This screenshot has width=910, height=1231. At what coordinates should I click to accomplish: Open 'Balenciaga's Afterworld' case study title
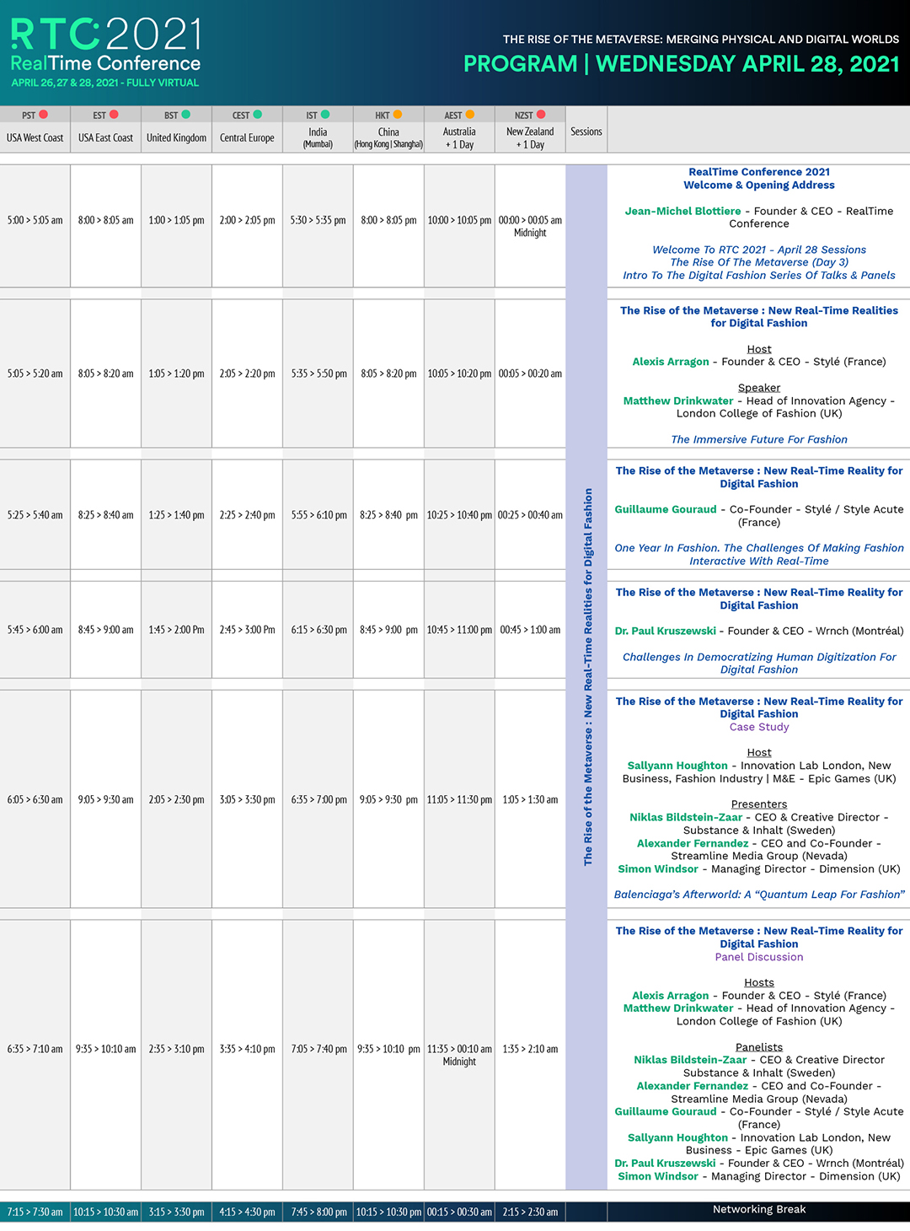pyautogui.click(x=759, y=895)
